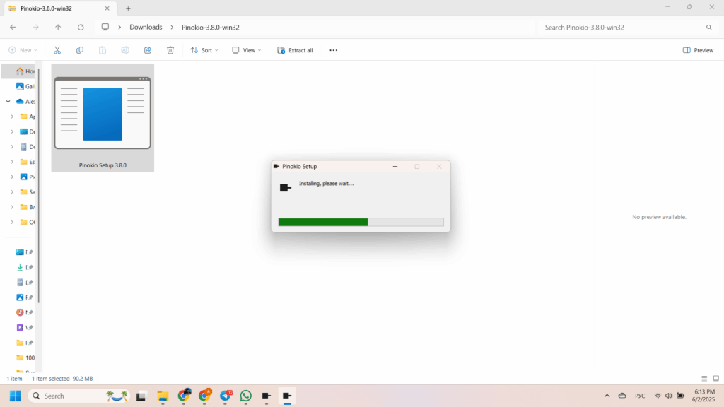Click the "Installing, please wait..." text
This screenshot has width=724, height=407.
click(327, 183)
